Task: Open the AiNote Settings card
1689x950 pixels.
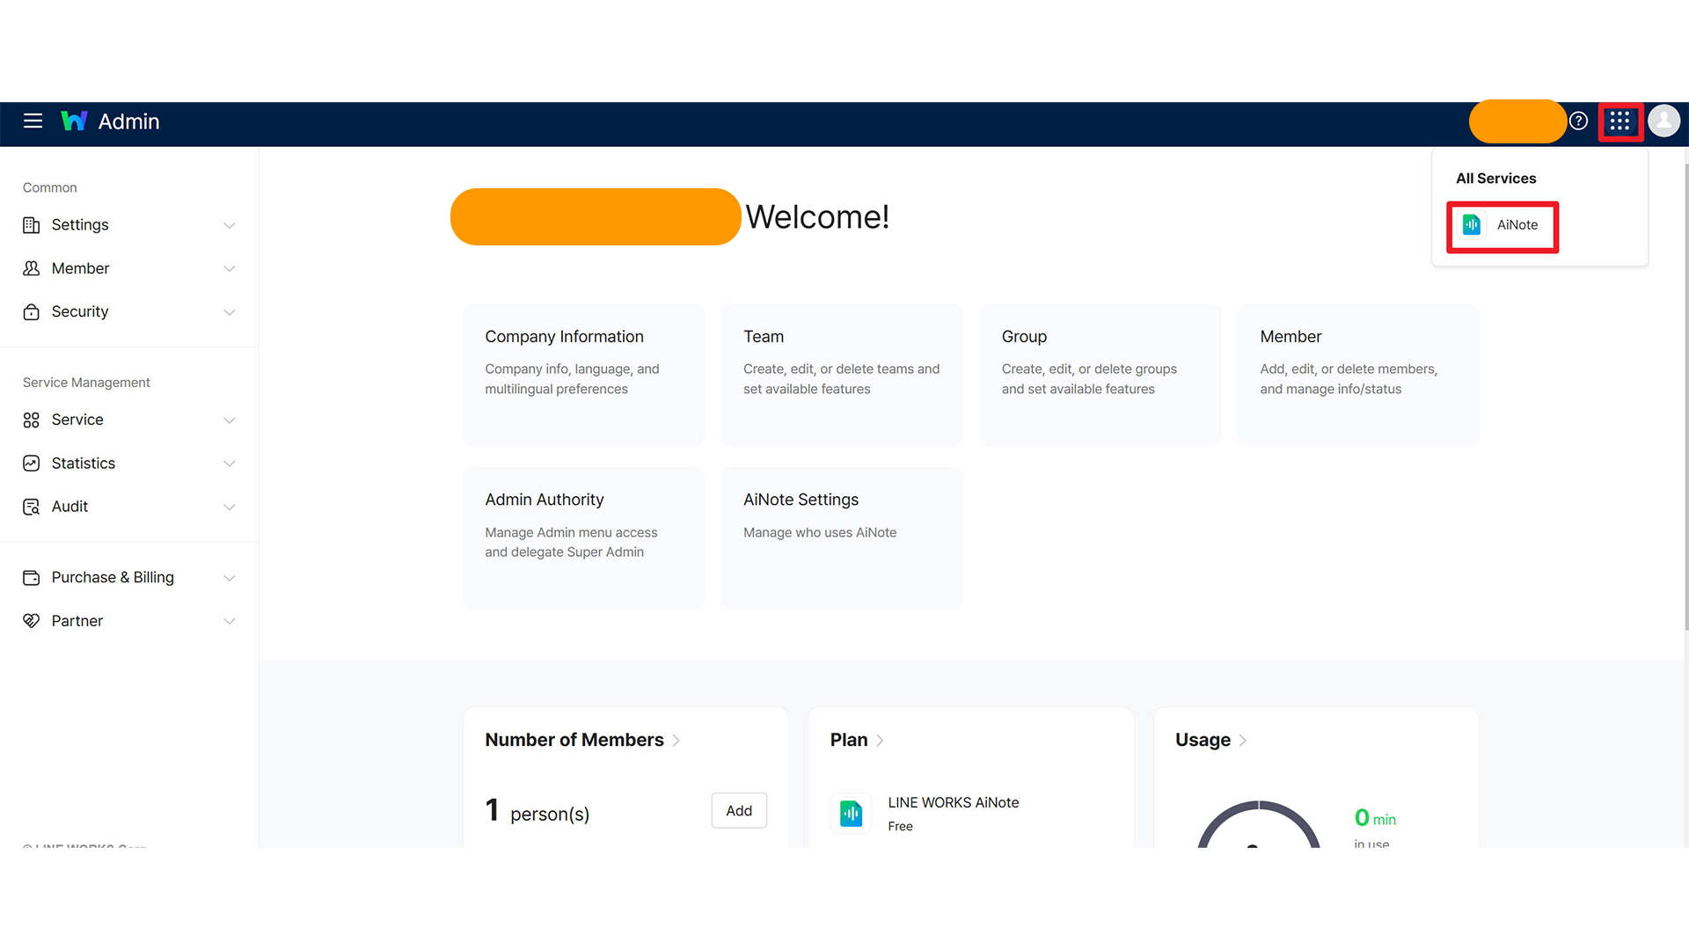Action: 842,538
